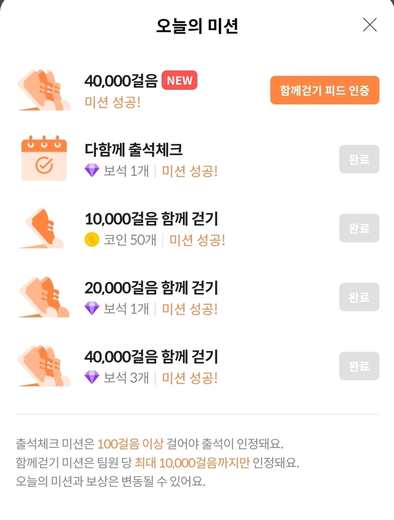Image resolution: width=394 pixels, height=520 pixels.
Task: Click the 다함께 출석체크 calendar icon
Action: pyautogui.click(x=44, y=159)
